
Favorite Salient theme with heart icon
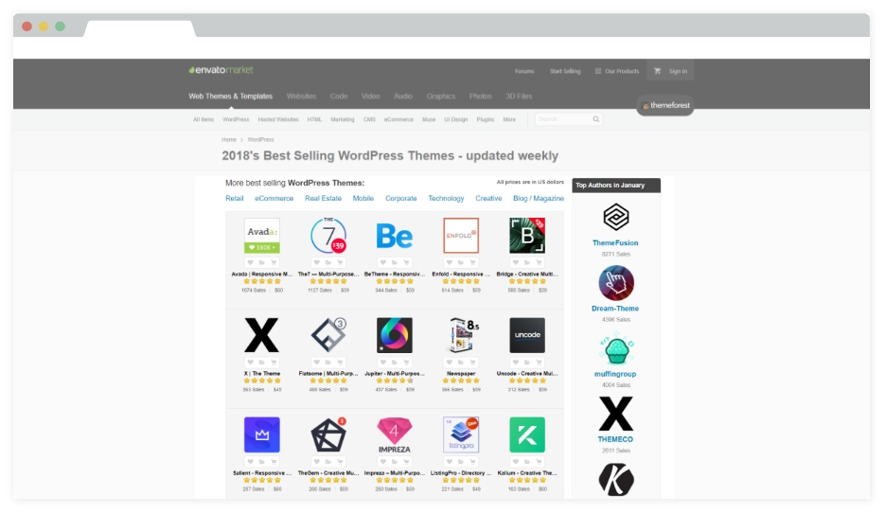point(250,462)
